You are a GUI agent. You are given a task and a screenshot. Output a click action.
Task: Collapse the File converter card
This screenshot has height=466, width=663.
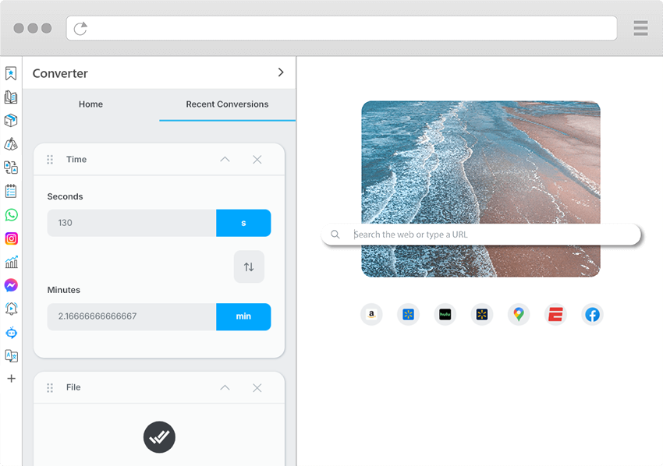225,387
